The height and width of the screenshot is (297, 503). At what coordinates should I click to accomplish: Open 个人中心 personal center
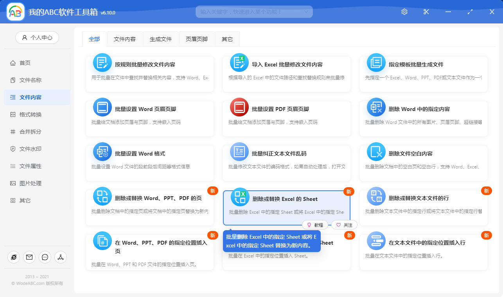point(37,38)
